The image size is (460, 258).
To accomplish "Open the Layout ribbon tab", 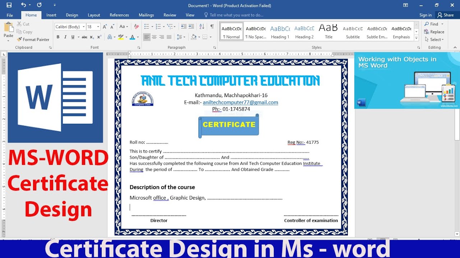I will pyautogui.click(x=94, y=15).
